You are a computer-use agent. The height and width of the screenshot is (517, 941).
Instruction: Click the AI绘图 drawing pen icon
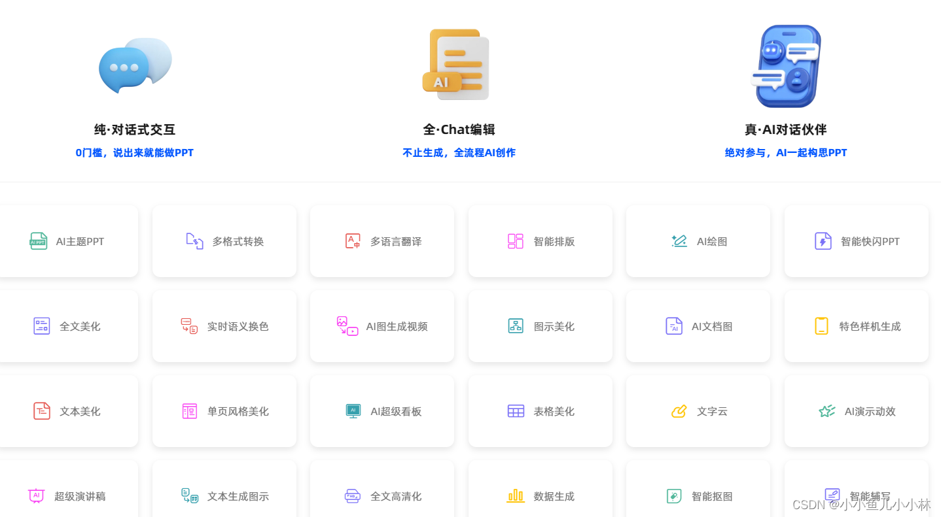(x=679, y=241)
